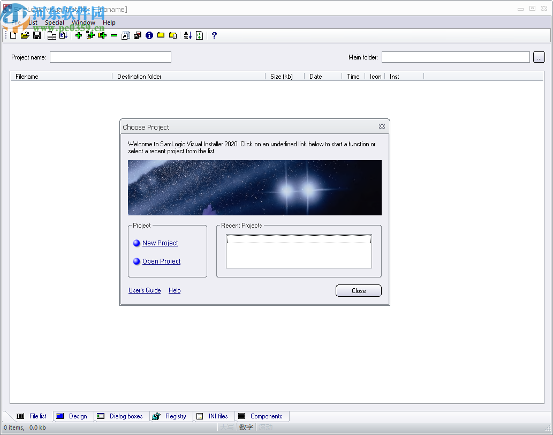
Task: Close the Choose Project dialog
Action: click(358, 290)
